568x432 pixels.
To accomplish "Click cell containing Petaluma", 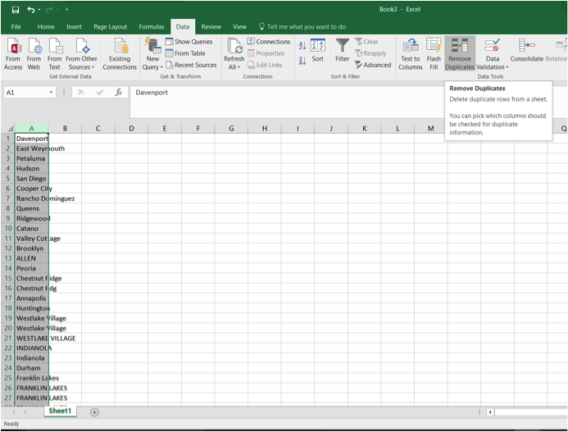I will pyautogui.click(x=31, y=159).
